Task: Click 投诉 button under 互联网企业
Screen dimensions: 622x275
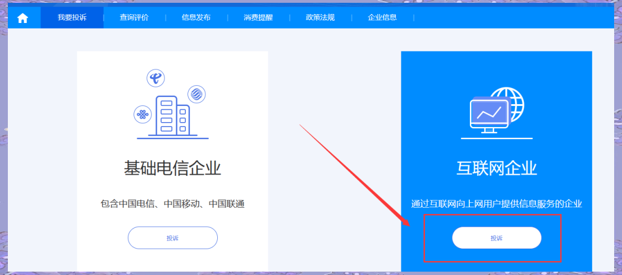Action: [497, 238]
